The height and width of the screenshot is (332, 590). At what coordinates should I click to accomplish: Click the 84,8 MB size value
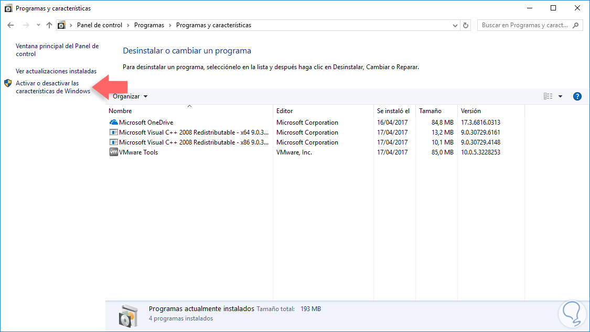tap(443, 123)
